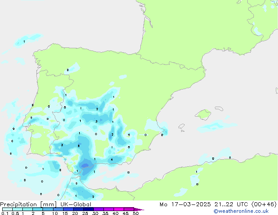This screenshot has height=215, width=278.
Task: Select the 5–10 mm legend color swatch
Action: click(48, 209)
